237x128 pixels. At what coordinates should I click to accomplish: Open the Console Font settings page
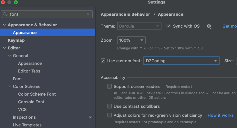pyautogui.click(x=31, y=102)
